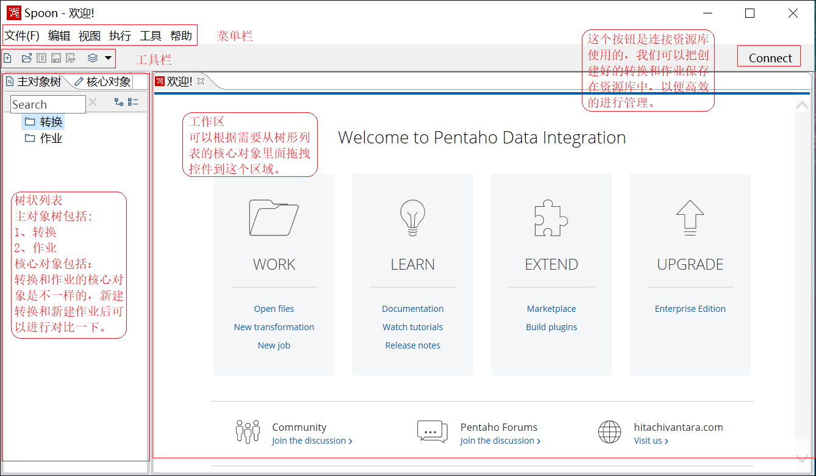Viewport: 816px width, 476px height.
Task: Click the UPGRADE arrow icon
Action: tap(690, 217)
